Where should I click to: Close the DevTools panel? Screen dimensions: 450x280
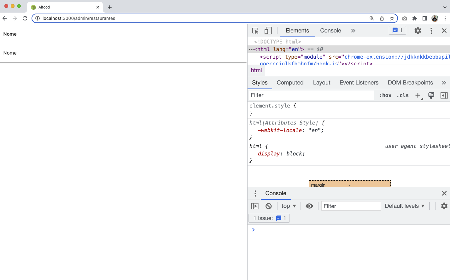coord(444,31)
